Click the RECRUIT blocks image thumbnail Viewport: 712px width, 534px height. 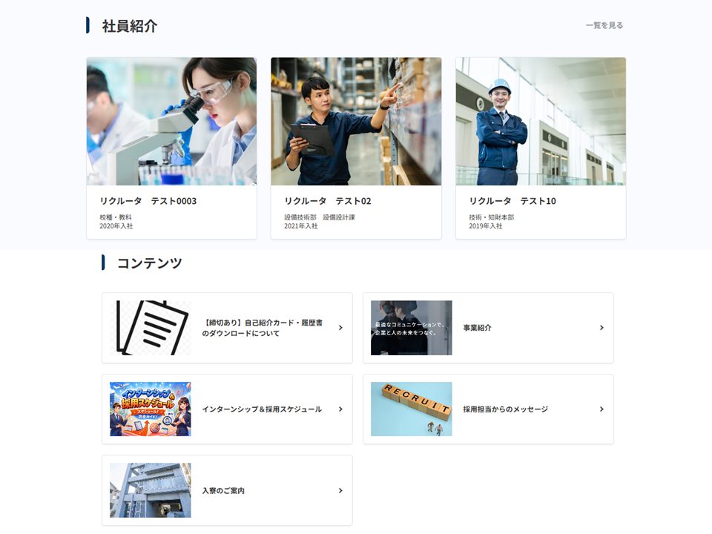[411, 409]
